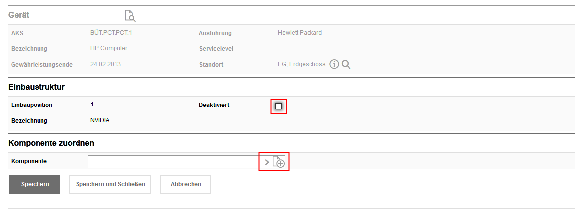Click the NVIDIA Bezeichnung value
This screenshot has height=212, width=582.
point(100,120)
